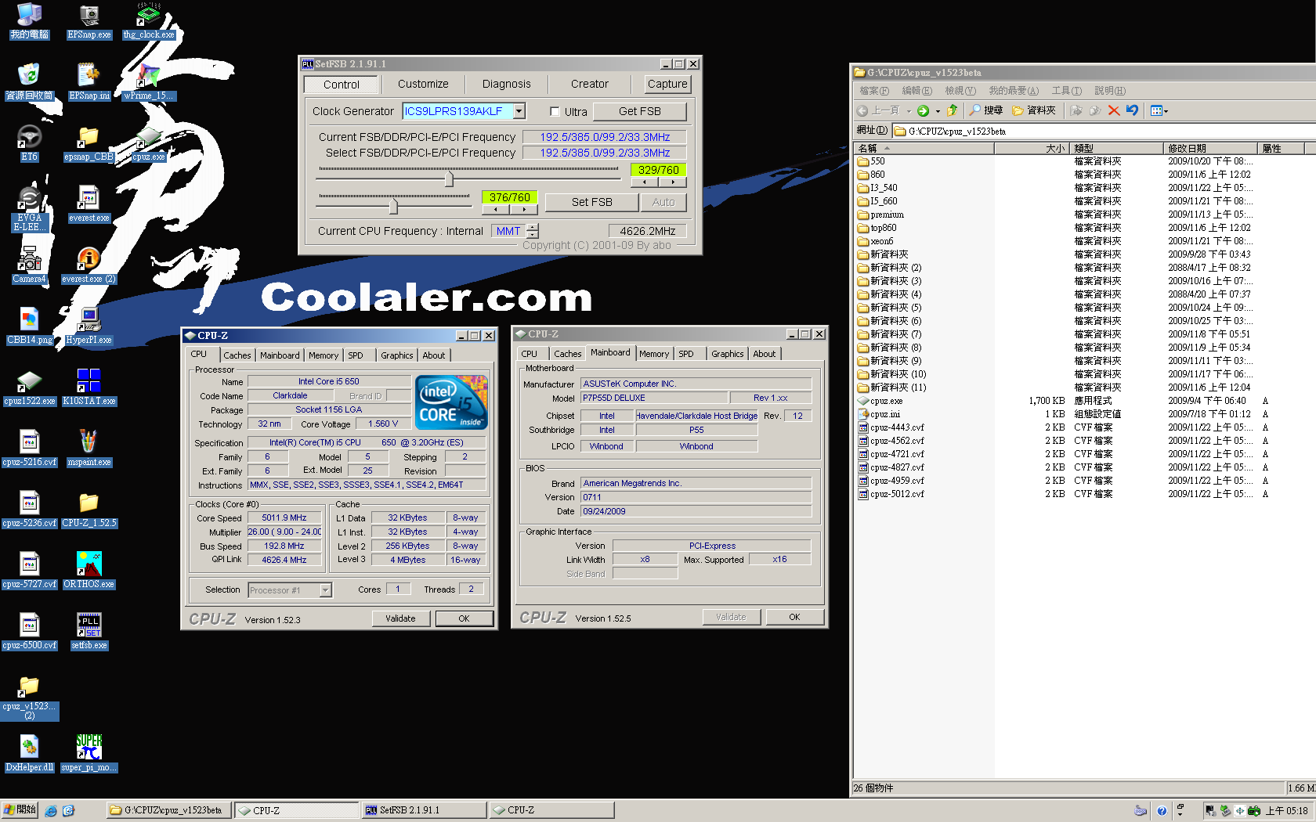Click right arrow under 329/760 value
Screen dimensions: 1316x822
click(x=672, y=182)
